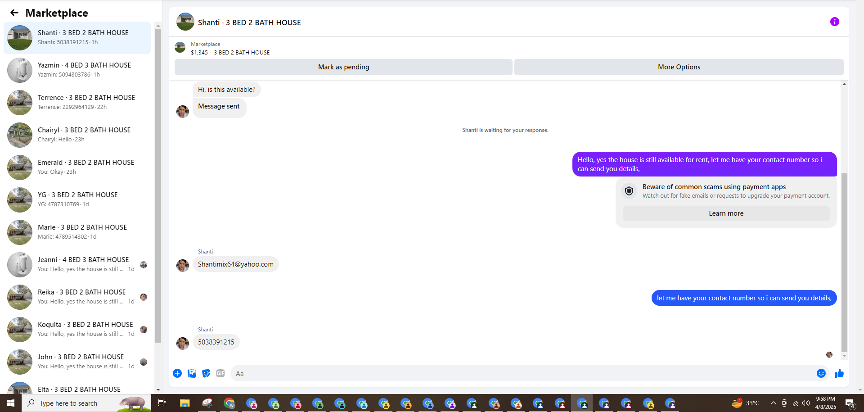The image size is (864, 412).
Task: Choose a sticker icon
Action: tap(206, 373)
